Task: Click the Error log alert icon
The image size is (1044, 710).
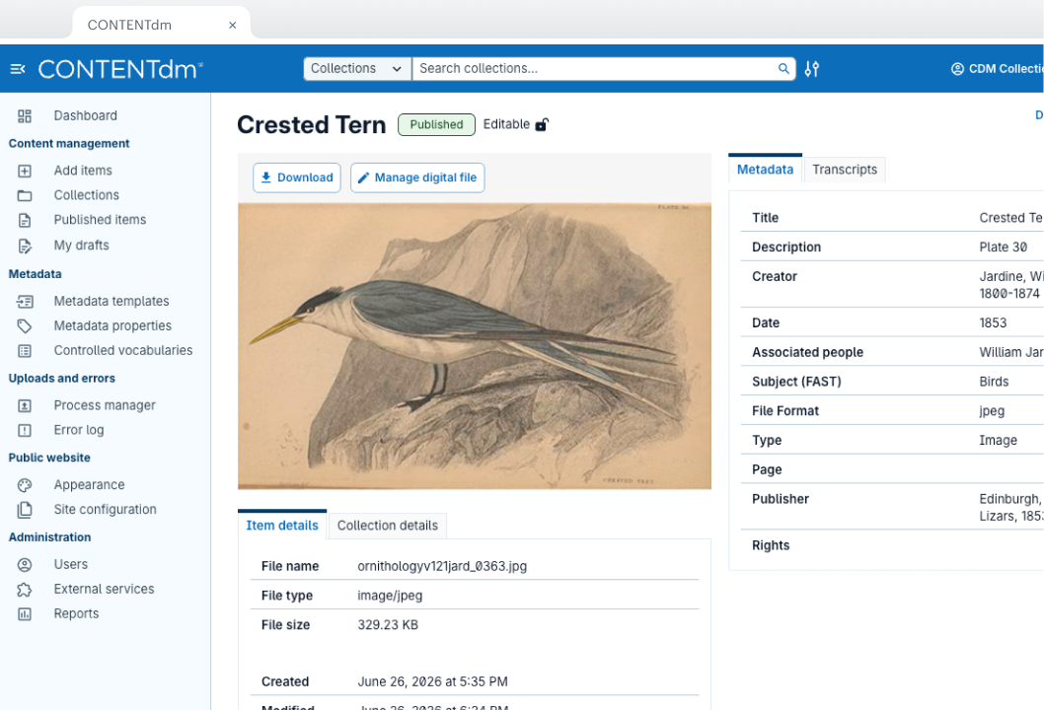Action: click(25, 431)
